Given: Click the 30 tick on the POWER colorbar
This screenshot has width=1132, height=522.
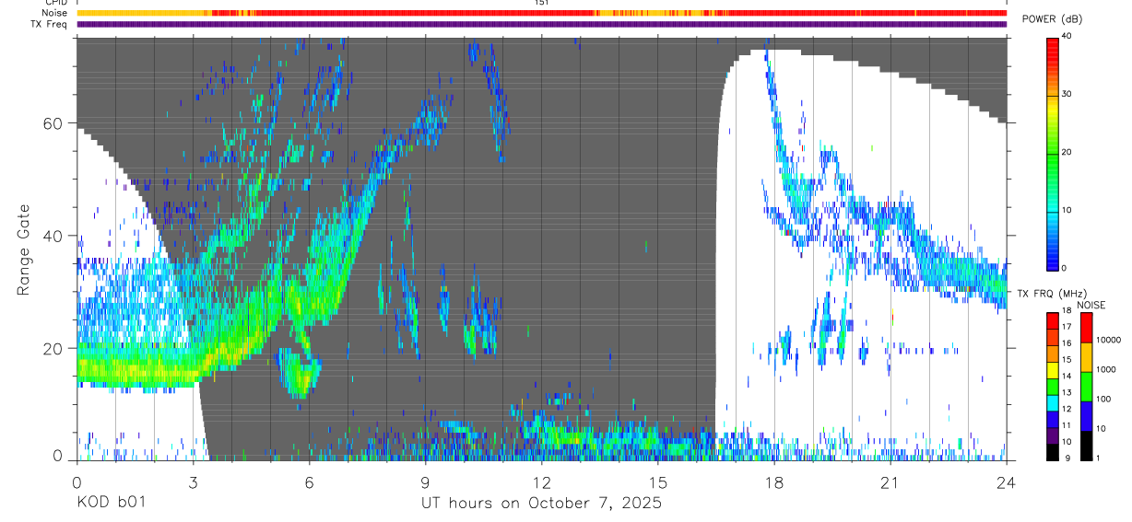Looking at the screenshot, I should coord(1067,94).
